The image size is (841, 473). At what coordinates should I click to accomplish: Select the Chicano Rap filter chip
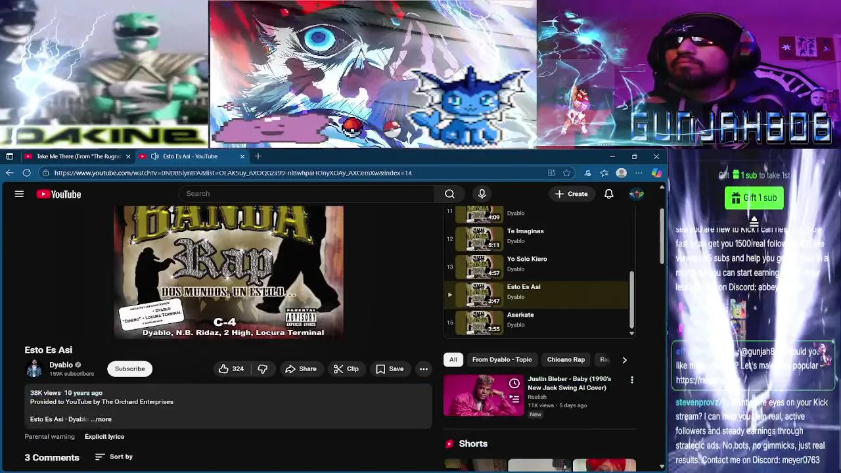click(566, 359)
